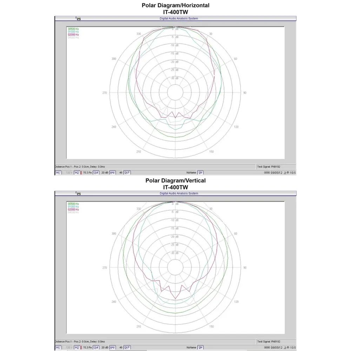Select the 01000 Hz legend in the horizontal diagram
The width and height of the screenshot is (351, 351).
[x=73, y=32]
